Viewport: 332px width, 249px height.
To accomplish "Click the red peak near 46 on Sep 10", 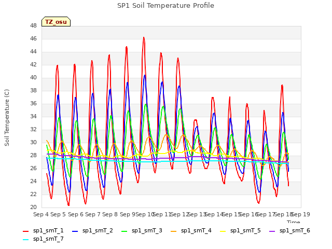I will pos(144,38).
